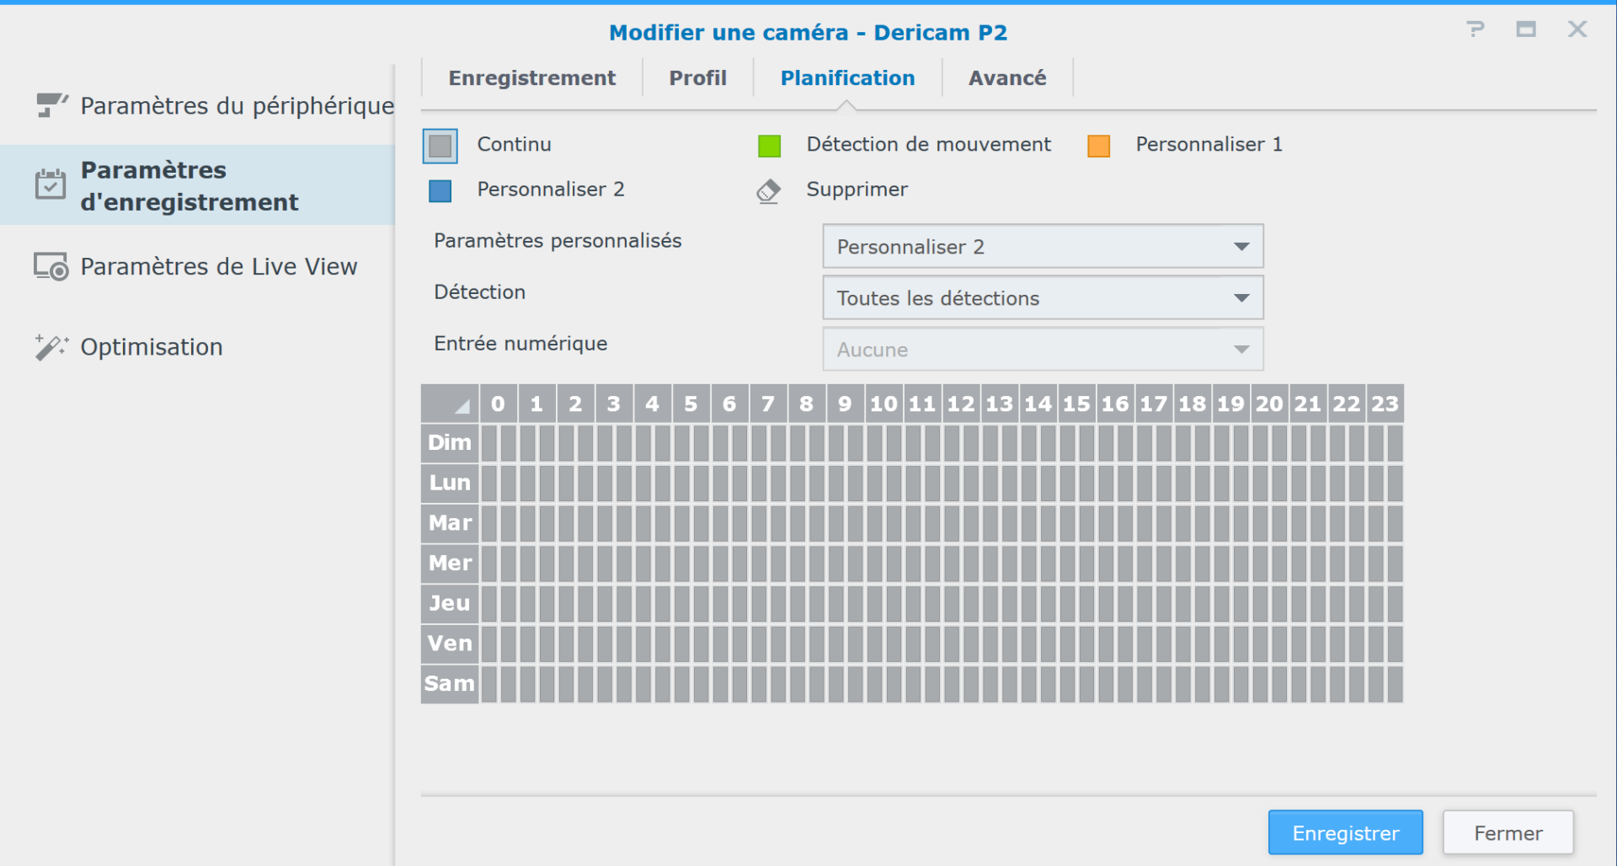Select the green Détection de mouvement swatch
1617x866 pixels.
tap(769, 146)
